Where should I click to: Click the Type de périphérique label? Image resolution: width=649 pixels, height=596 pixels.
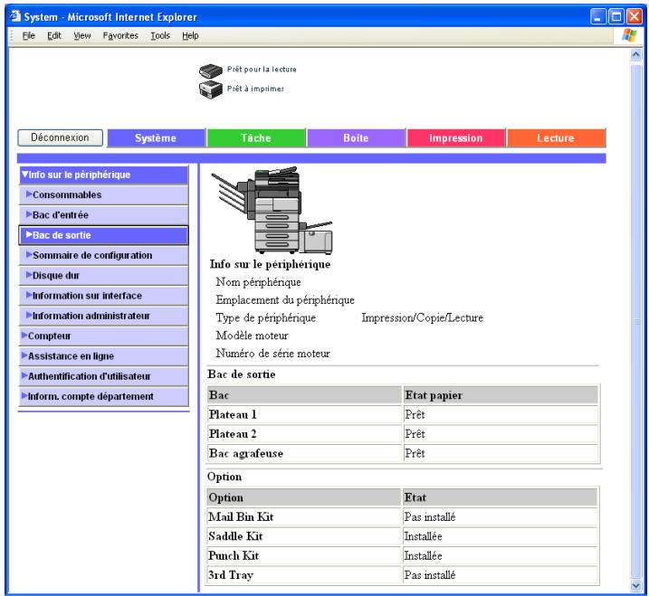point(266,318)
